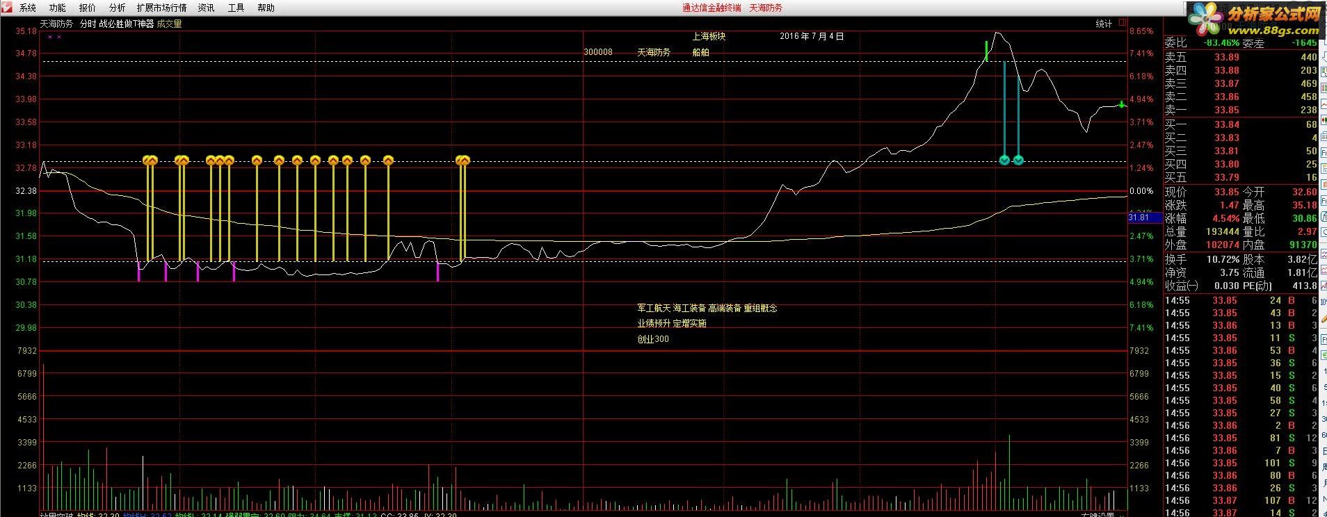The width and height of the screenshot is (1327, 517).
Task: Click the trade row with volume 107 B
Action: [x=1241, y=500]
